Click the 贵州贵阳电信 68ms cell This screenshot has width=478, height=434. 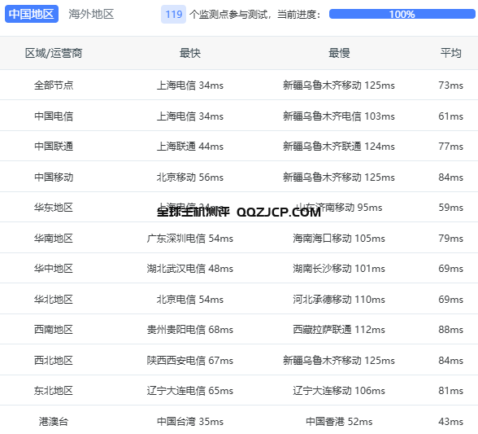coord(190,330)
